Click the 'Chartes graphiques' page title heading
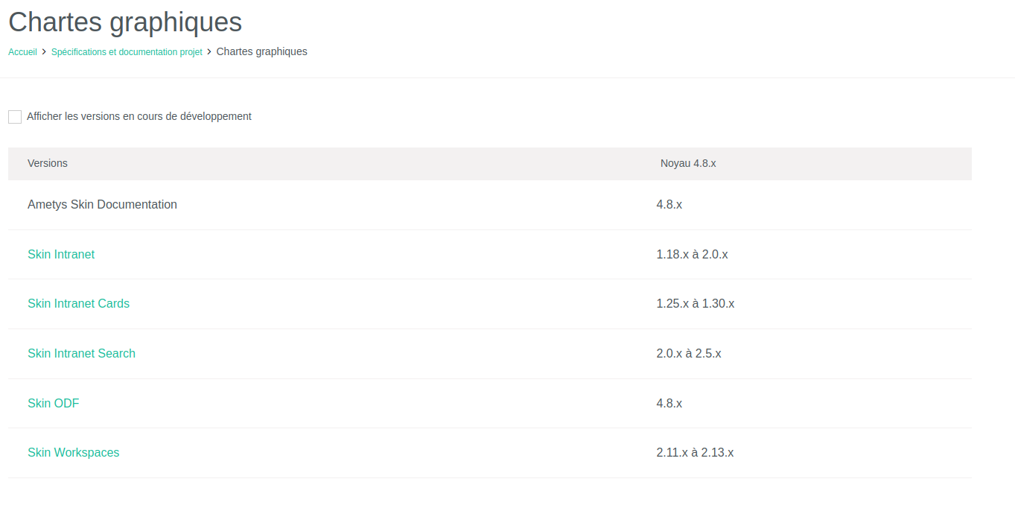Viewport: 1015px width, 511px height. [125, 22]
